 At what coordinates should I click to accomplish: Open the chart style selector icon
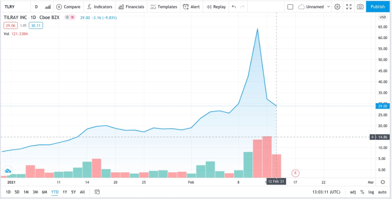[x=48, y=7]
